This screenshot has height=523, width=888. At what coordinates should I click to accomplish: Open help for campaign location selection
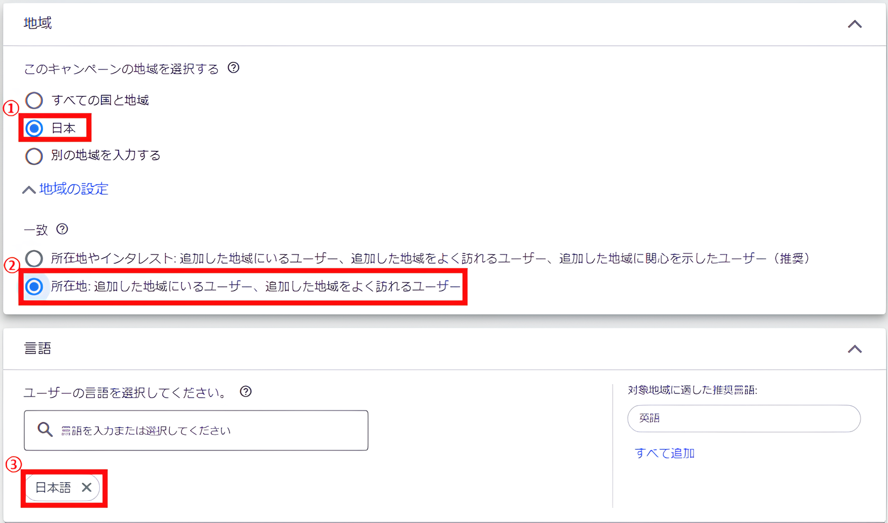[x=234, y=68]
